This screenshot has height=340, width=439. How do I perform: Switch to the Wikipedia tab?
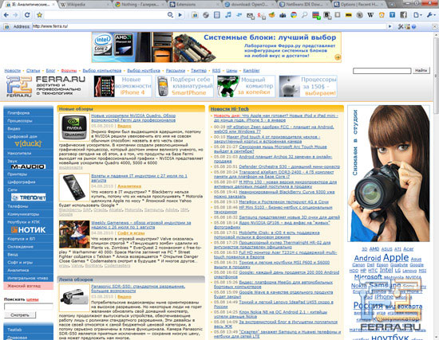[x=85, y=4]
